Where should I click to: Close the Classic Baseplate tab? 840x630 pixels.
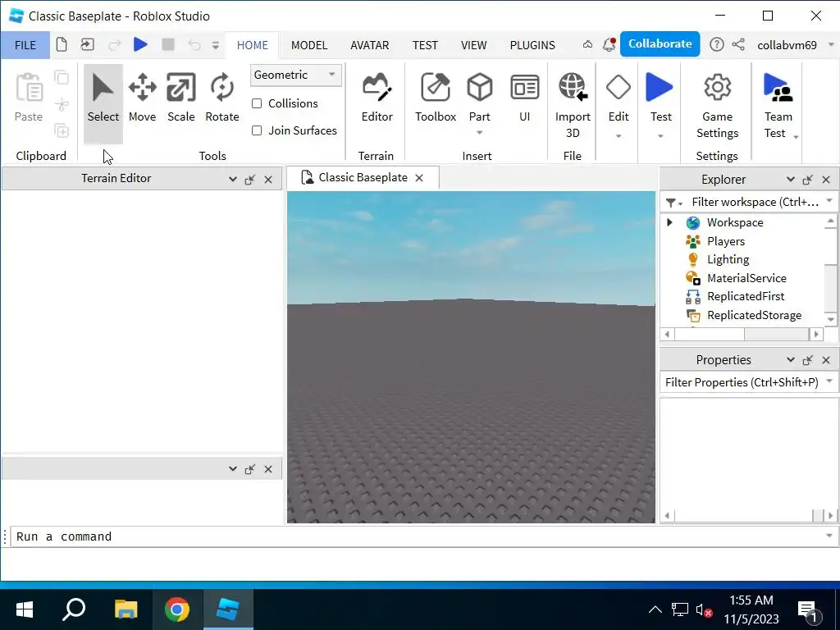[419, 178]
